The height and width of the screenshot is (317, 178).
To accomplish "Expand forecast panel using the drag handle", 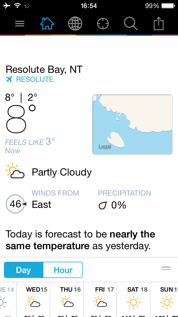I will click(x=166, y=268).
